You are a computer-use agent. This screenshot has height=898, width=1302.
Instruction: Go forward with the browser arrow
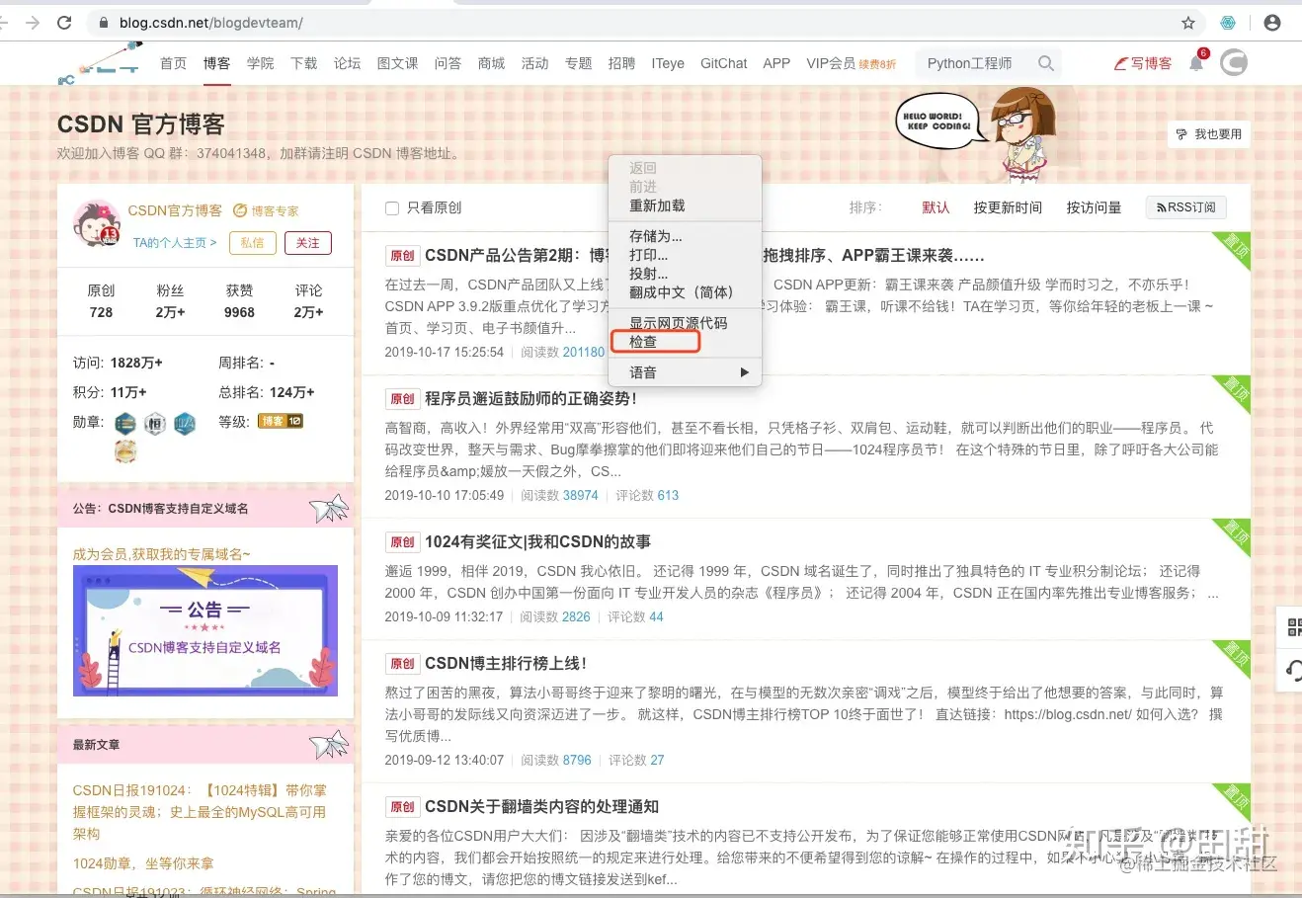33,22
